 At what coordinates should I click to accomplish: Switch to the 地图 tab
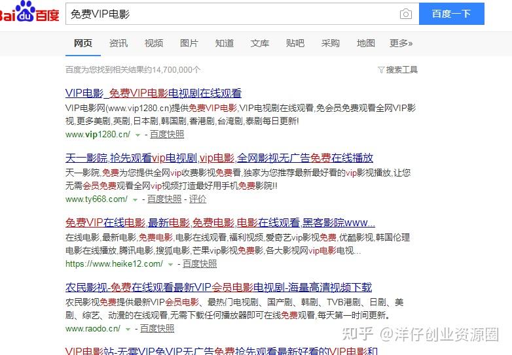366,43
